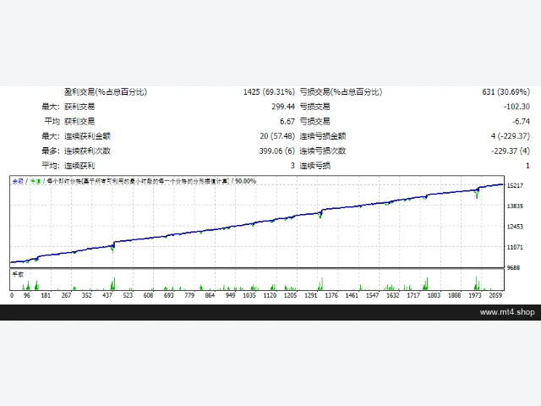Click the 15217 axis label
Screen dimensions: 541x406
pos(515,185)
